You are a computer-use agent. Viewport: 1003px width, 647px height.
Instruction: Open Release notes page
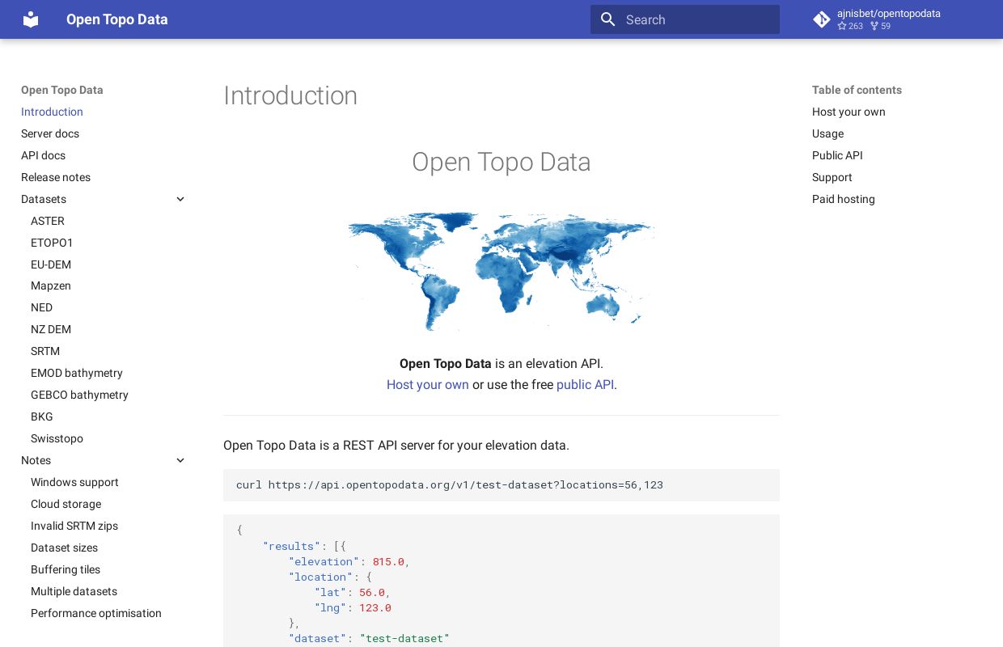coord(56,177)
